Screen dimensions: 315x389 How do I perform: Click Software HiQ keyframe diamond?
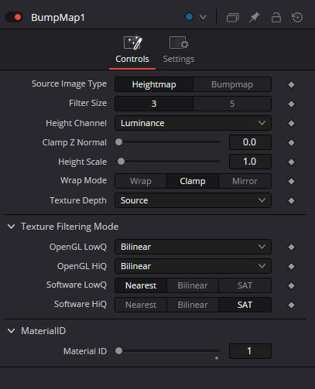[291, 305]
